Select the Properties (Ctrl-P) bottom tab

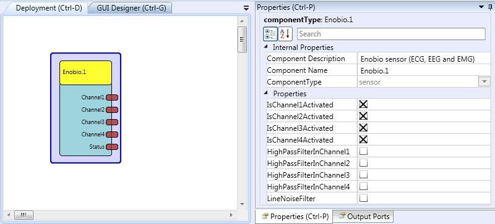pyautogui.click(x=296, y=217)
